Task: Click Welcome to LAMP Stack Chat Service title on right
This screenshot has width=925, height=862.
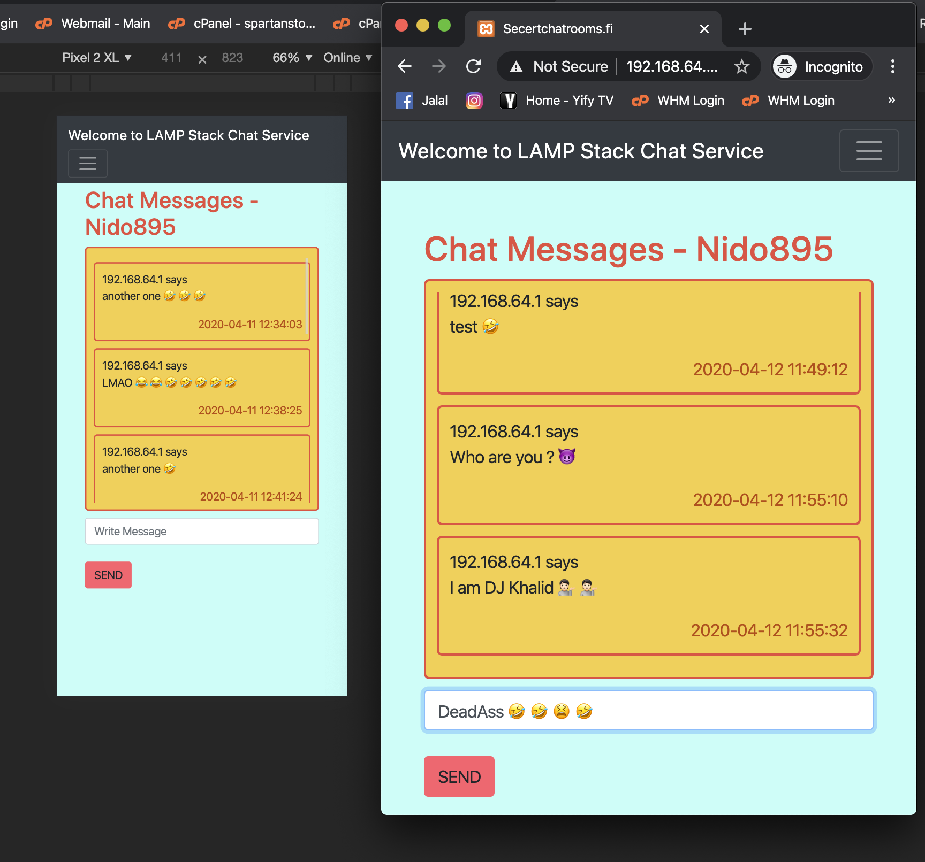Action: (581, 151)
